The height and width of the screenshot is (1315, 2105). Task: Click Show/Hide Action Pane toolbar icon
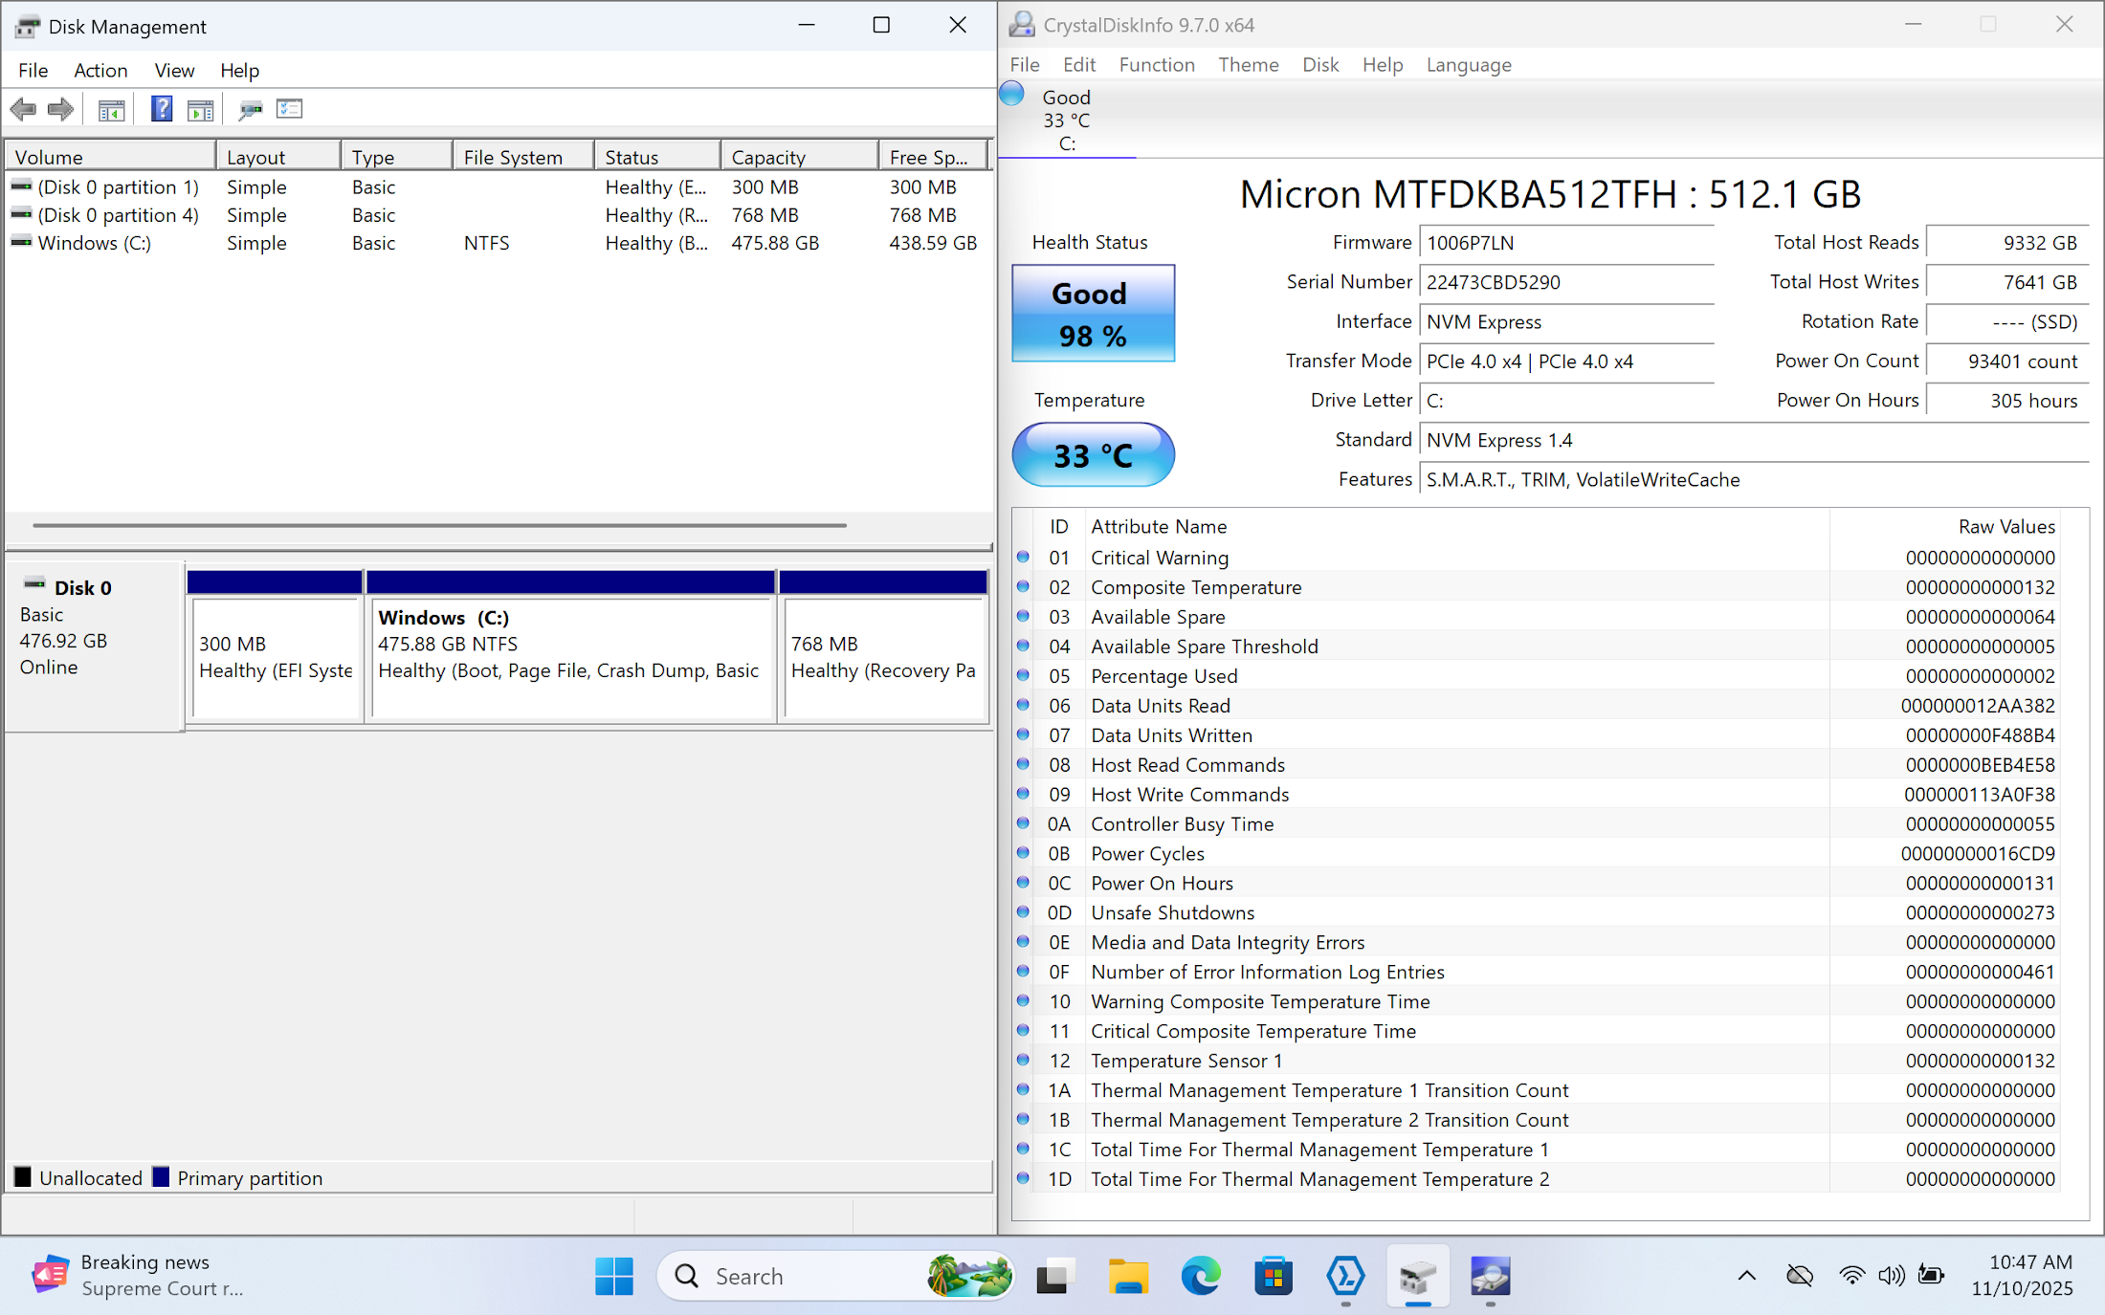(200, 110)
